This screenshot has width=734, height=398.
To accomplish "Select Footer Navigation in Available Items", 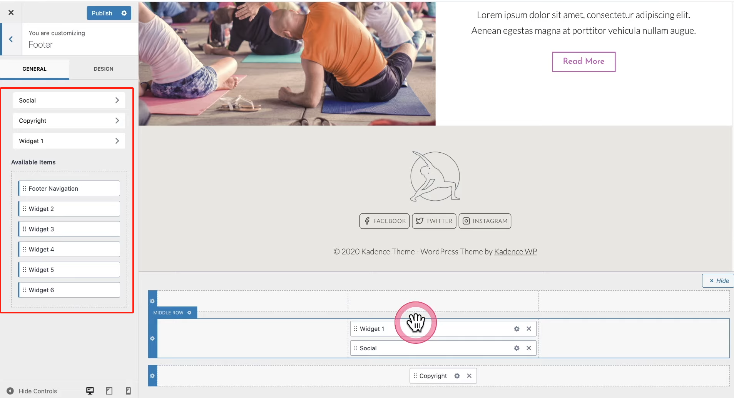I will coord(69,188).
